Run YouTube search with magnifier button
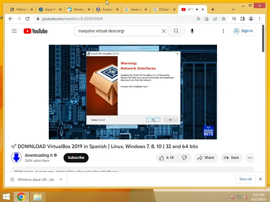Viewport: 270px width, 202px height. click(176, 31)
